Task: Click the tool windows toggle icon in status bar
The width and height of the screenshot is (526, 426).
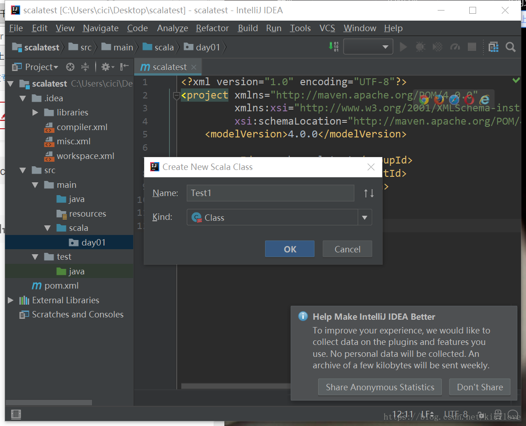Action: coord(16,414)
